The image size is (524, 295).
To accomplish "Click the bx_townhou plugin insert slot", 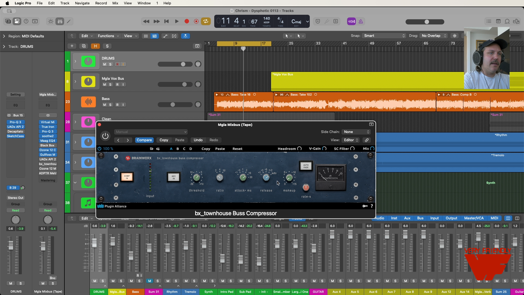I will click(48, 164).
